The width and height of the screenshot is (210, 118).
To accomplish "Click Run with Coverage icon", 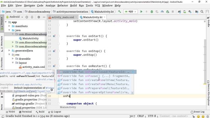I will click(x=157, y=12).
